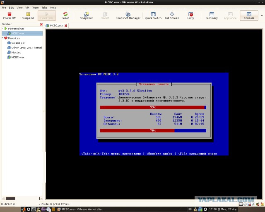The image size is (265, 212).
Task: Click the total packages count 565
Action: point(158,117)
